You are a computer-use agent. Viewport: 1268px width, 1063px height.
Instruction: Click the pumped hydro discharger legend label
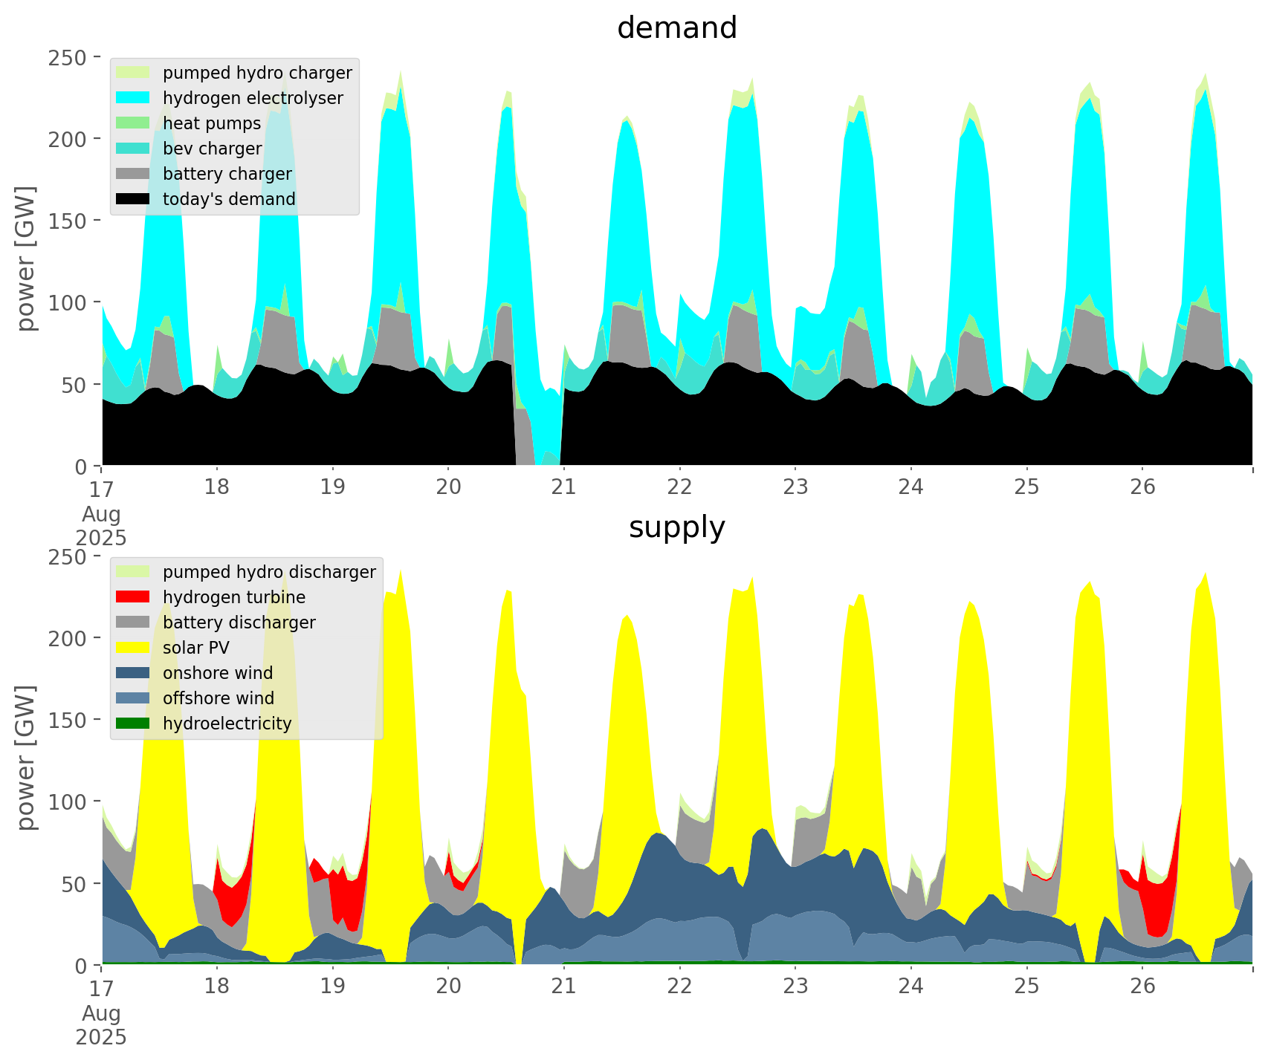click(x=269, y=572)
